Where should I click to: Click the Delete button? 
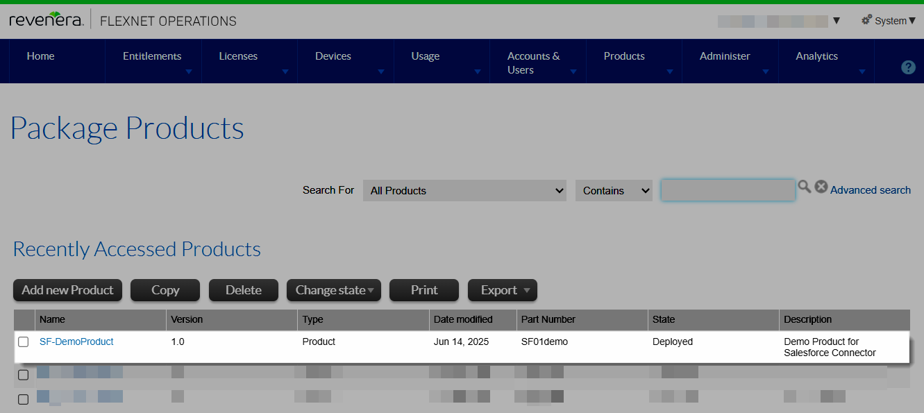(x=244, y=290)
